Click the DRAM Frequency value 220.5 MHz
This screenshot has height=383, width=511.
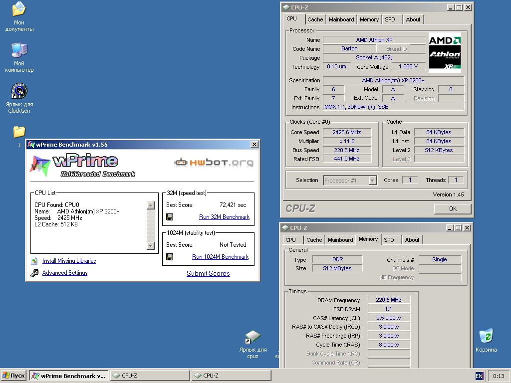(x=388, y=300)
